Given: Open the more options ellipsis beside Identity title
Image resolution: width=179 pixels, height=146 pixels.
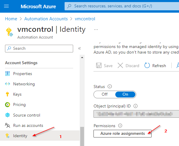Looking at the screenshot, I should [96, 30].
